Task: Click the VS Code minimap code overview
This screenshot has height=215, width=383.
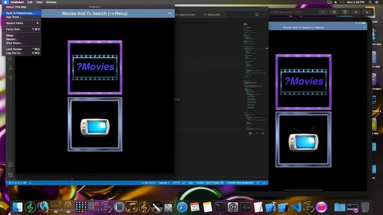Action: pyautogui.click(x=255, y=76)
